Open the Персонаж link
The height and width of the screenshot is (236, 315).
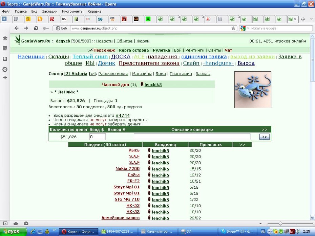point(104,50)
